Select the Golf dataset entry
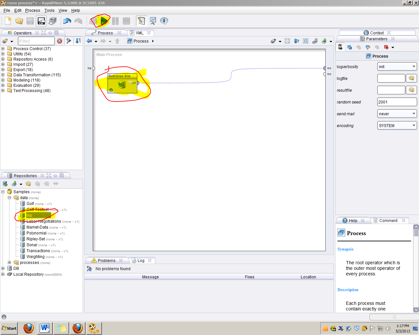The width and height of the screenshot is (419, 335). (36, 204)
